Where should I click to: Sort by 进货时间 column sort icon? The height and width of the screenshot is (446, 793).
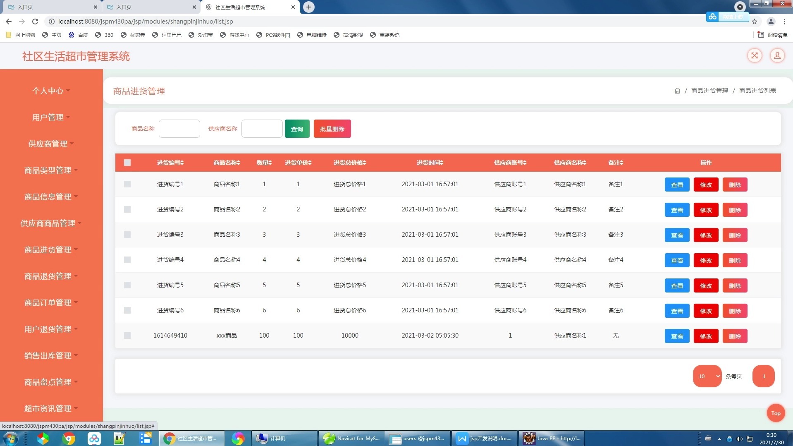[x=442, y=163]
